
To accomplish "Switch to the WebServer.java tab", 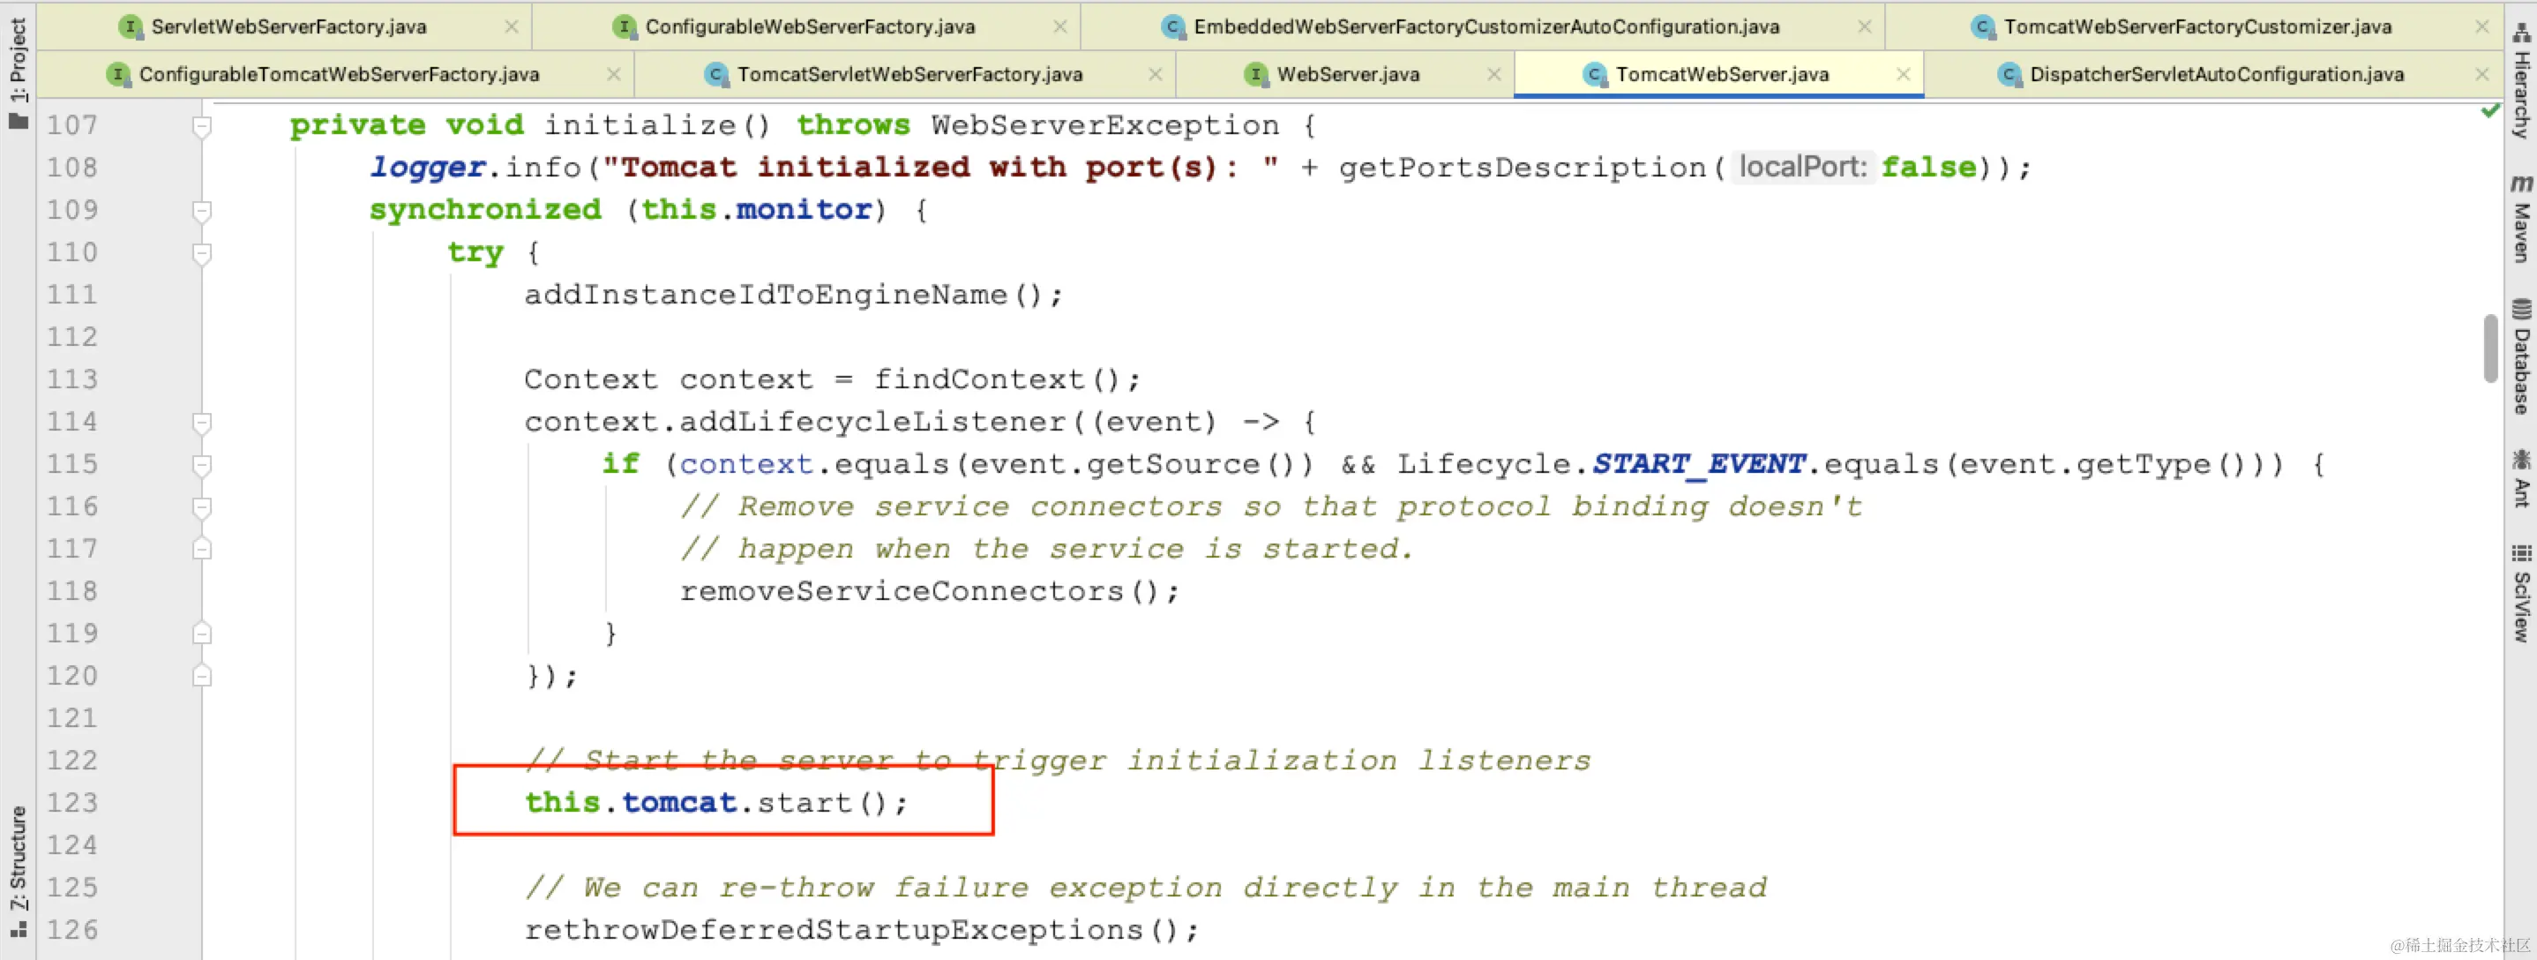I will click(1346, 75).
